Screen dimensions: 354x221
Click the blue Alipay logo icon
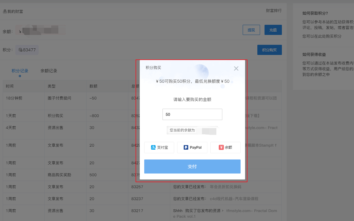[x=153, y=148]
